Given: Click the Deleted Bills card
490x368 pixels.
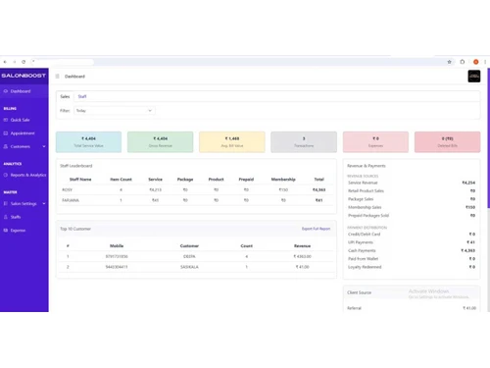Looking at the screenshot, I should [x=448, y=142].
